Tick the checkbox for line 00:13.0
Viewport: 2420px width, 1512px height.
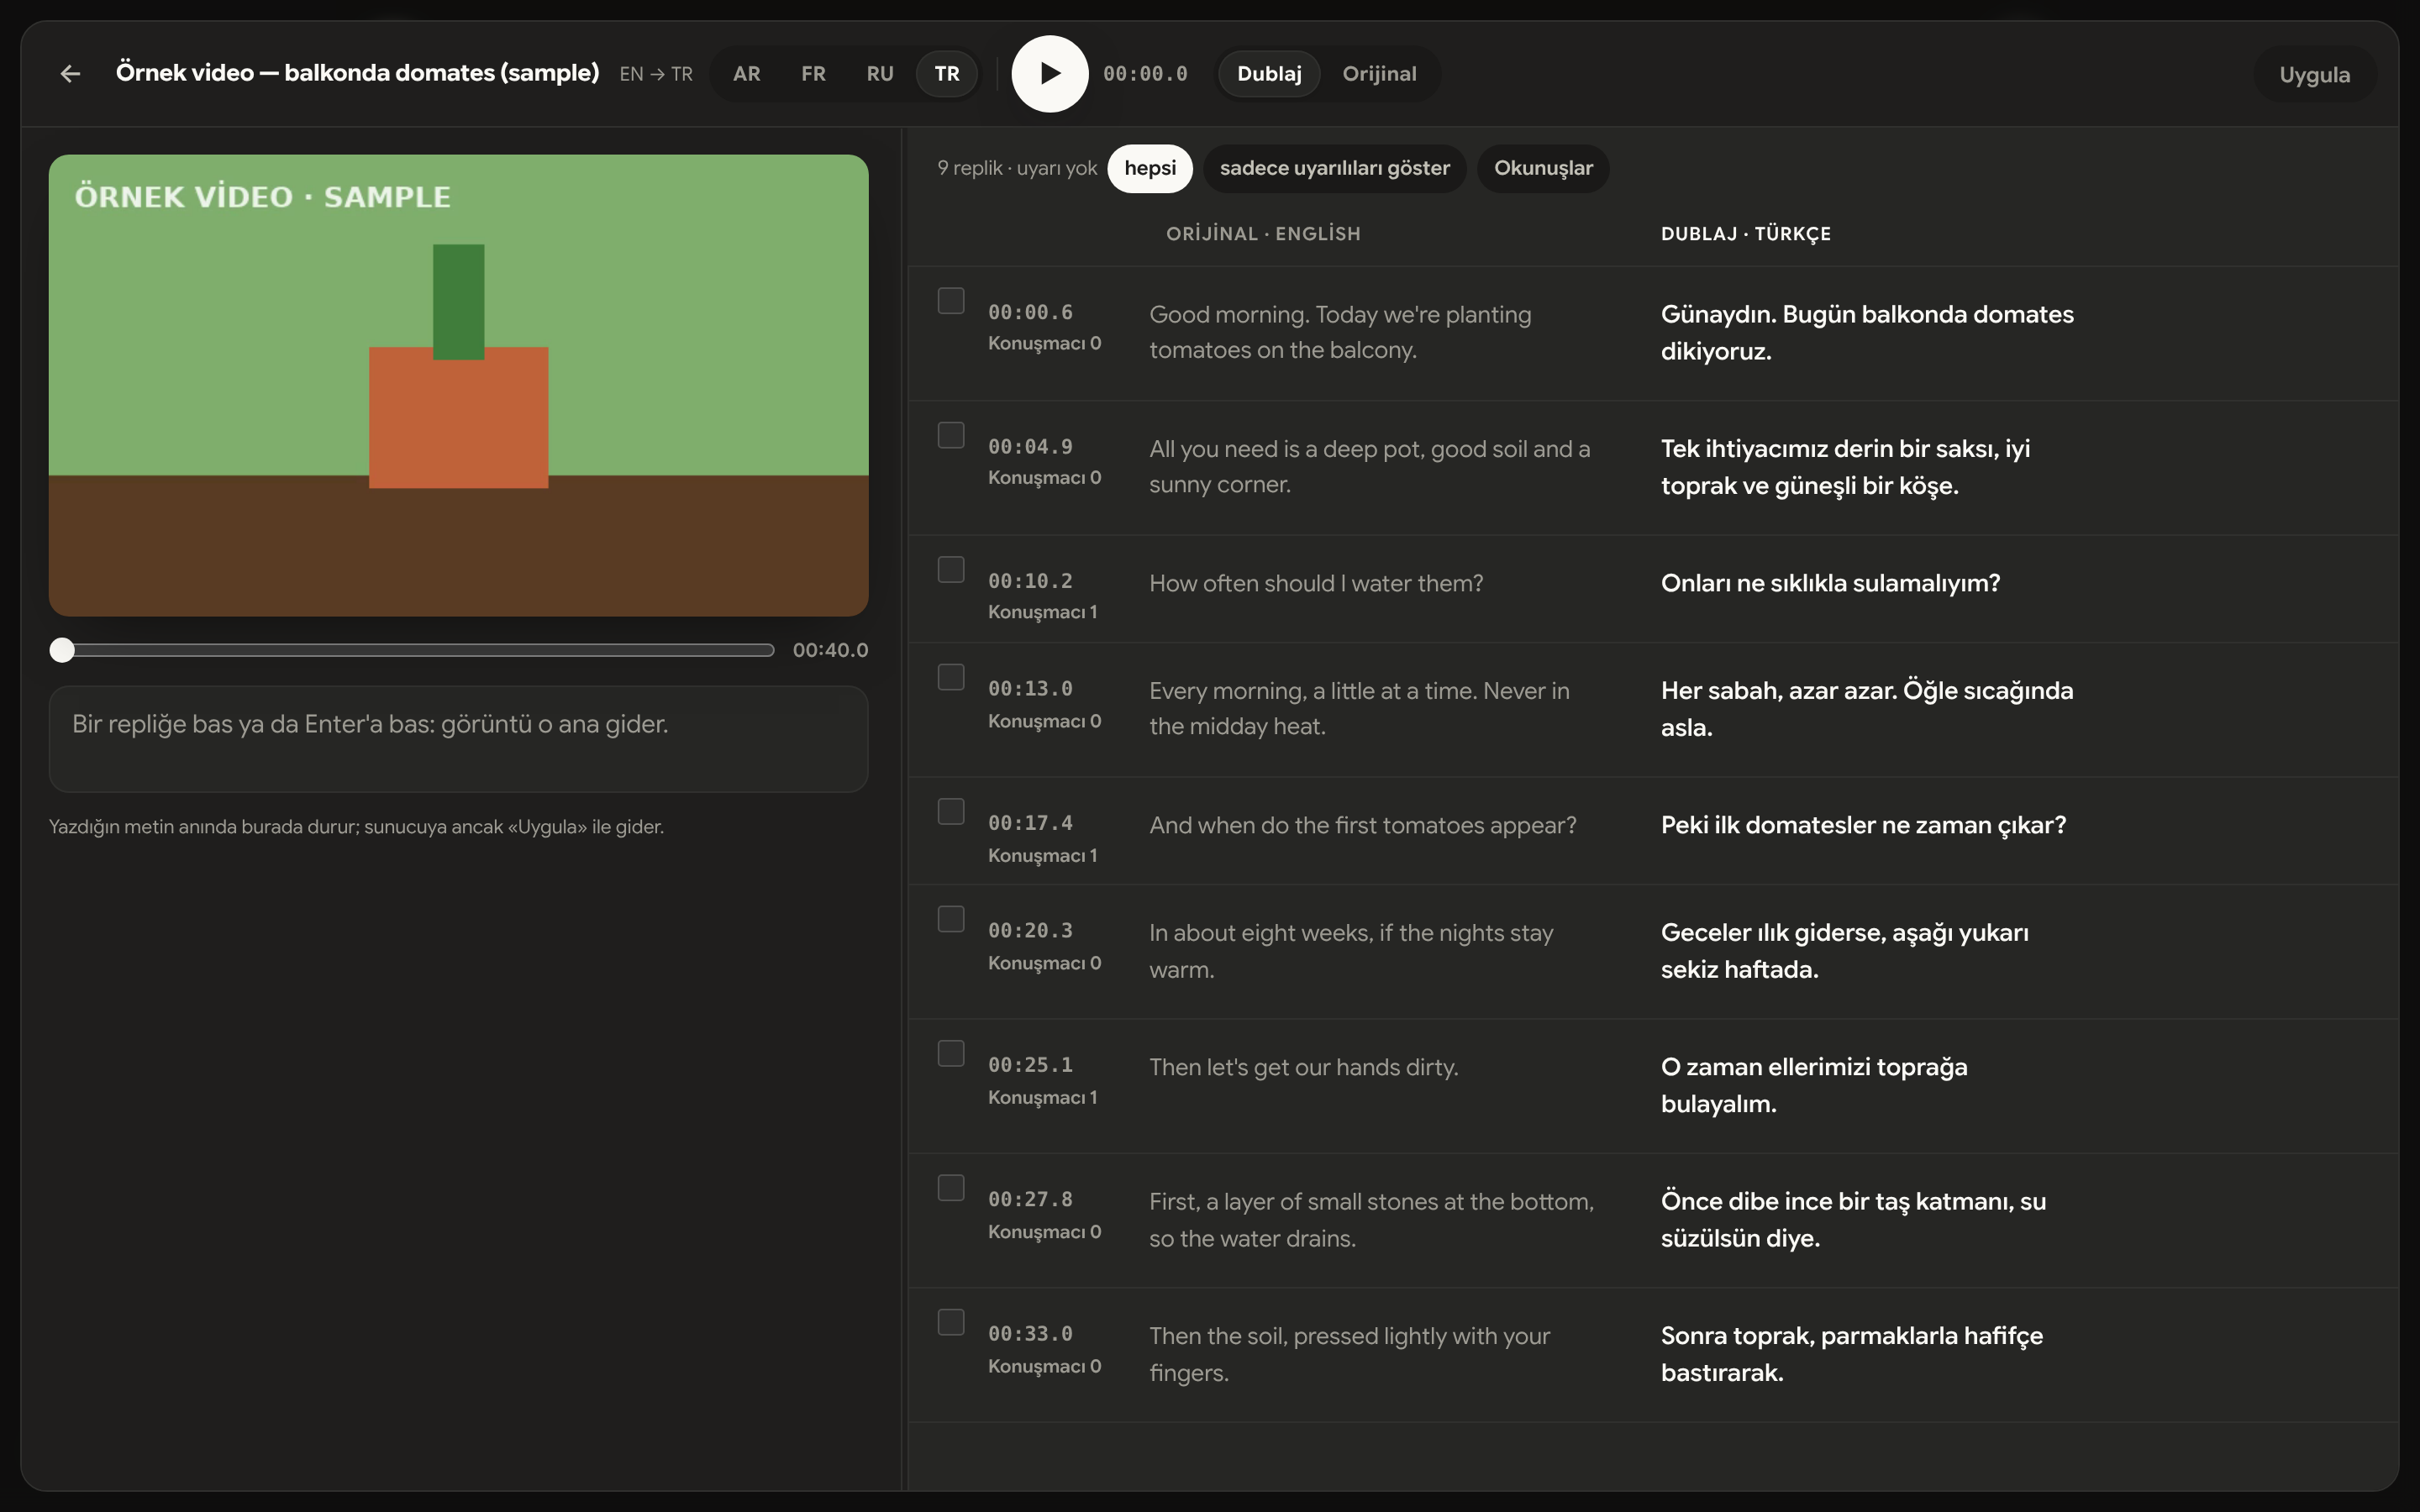point(951,677)
